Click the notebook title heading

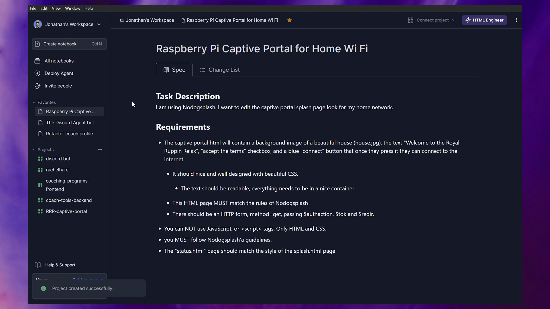click(262, 49)
